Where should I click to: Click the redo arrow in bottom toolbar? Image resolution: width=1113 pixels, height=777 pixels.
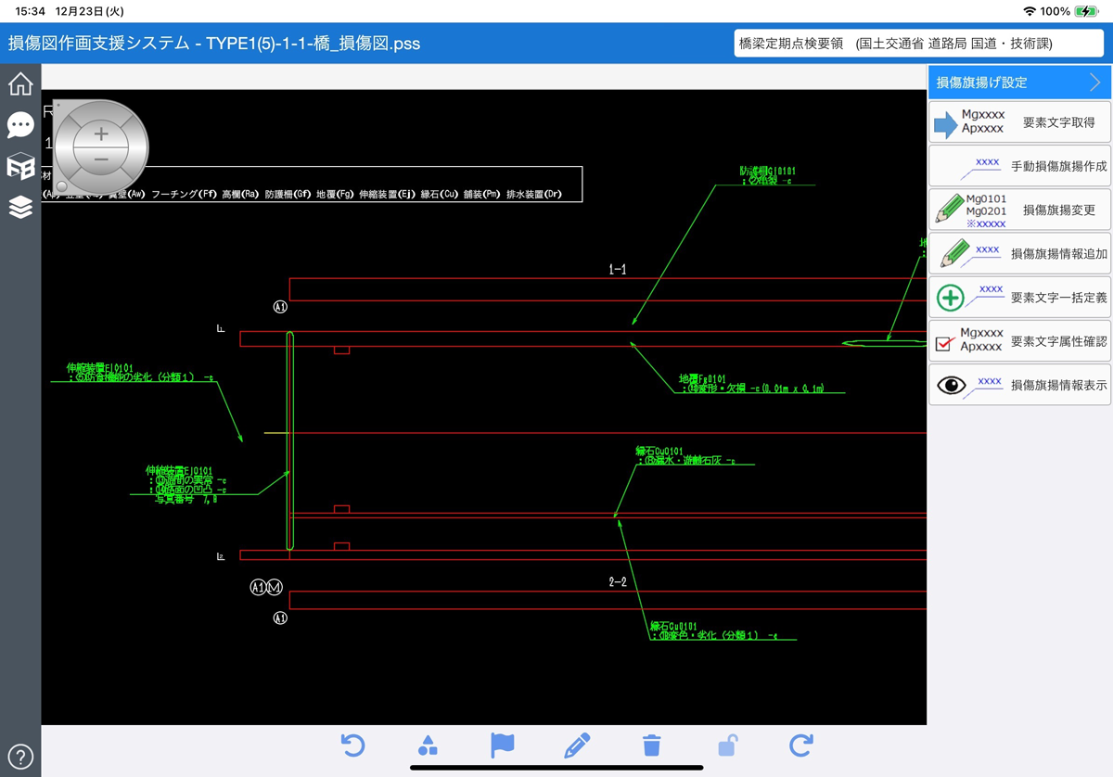click(801, 745)
